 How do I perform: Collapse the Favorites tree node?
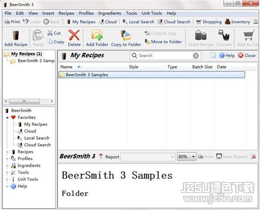pos(7,117)
